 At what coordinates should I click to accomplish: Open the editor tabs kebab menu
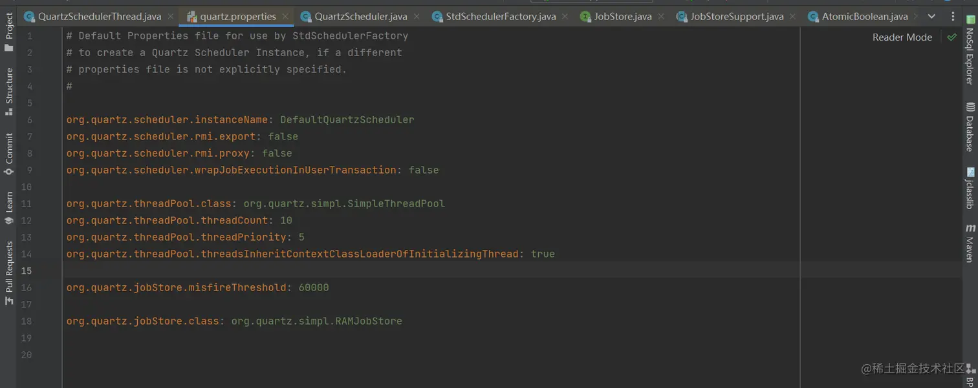pos(953,16)
